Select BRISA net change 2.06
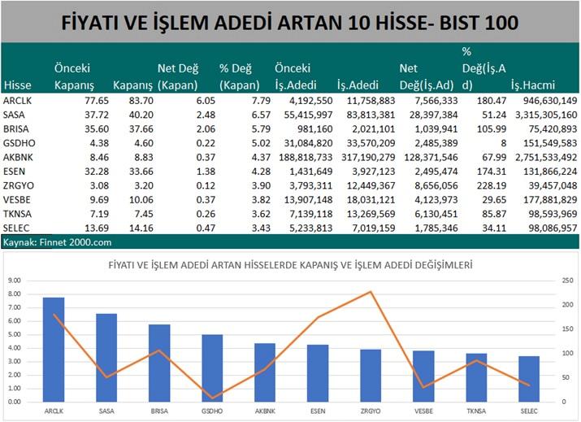Screen dimensions: 581x422 206,128
